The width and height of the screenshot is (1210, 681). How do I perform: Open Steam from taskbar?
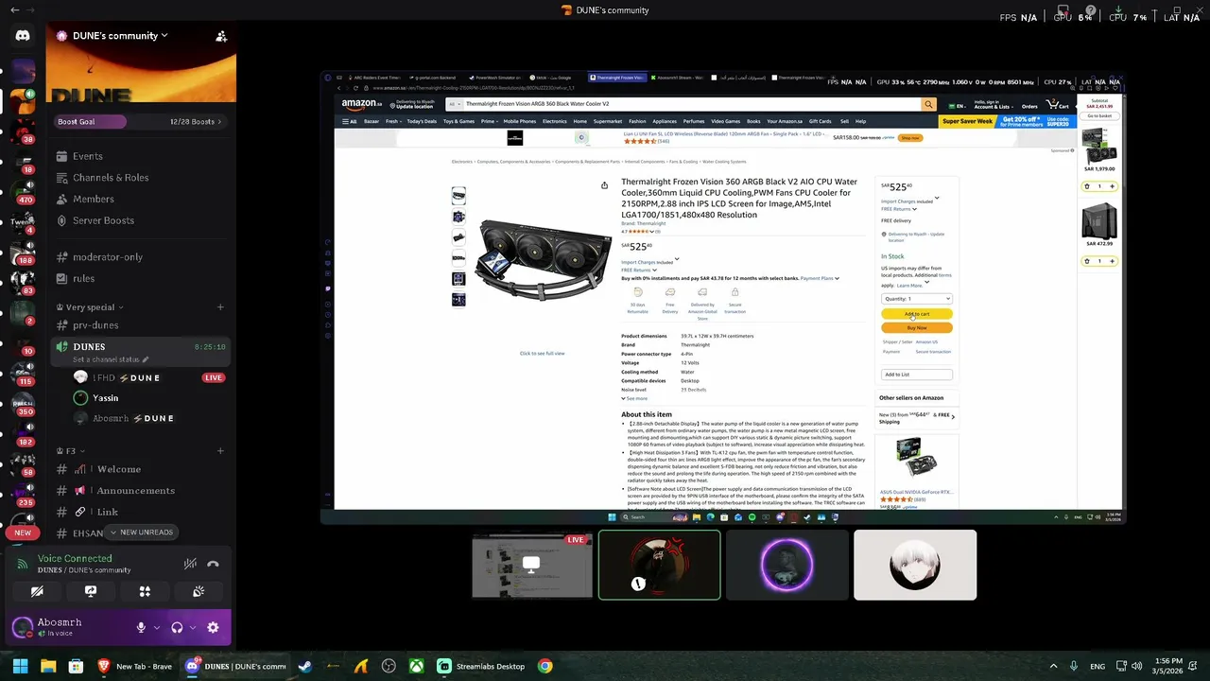(304, 666)
